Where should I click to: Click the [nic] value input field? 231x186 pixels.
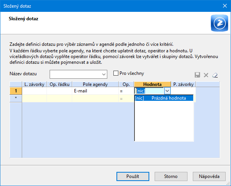point(149,91)
